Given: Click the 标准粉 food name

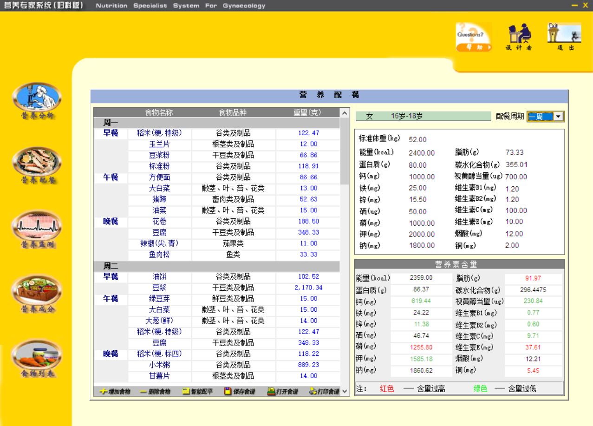Looking at the screenshot, I should [x=159, y=166].
